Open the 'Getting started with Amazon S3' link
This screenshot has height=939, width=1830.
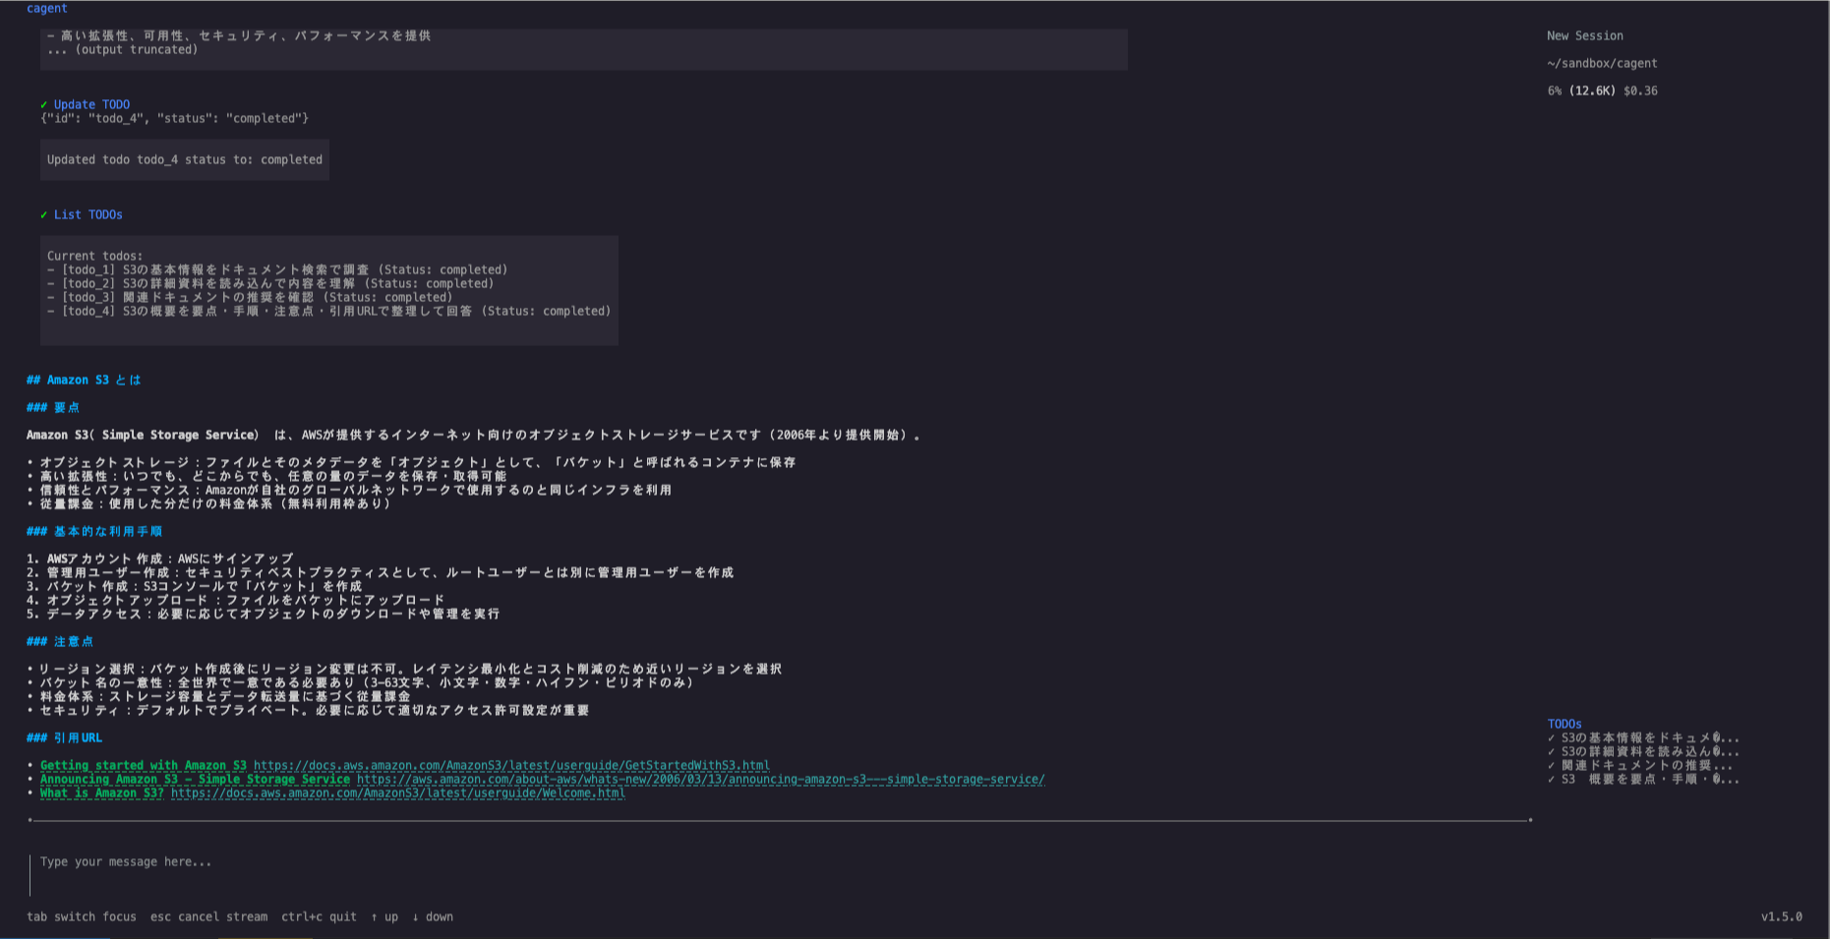click(x=144, y=765)
